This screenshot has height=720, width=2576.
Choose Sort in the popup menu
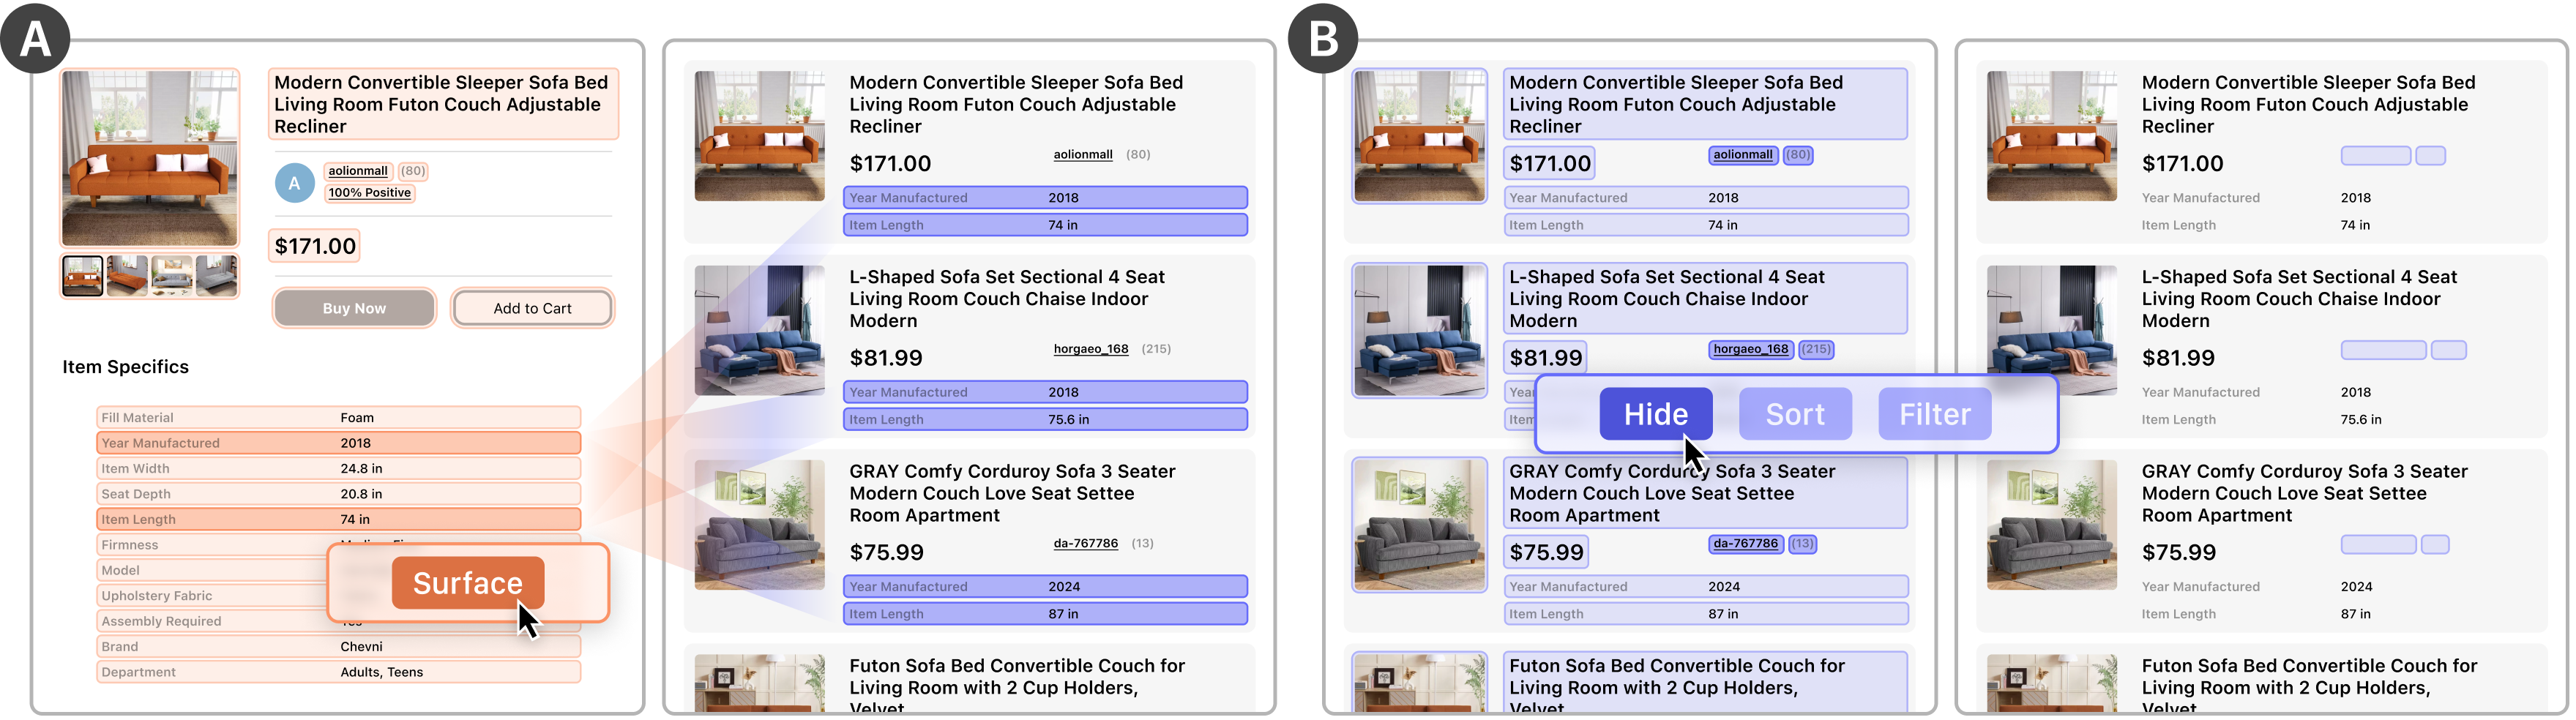[x=1795, y=414]
